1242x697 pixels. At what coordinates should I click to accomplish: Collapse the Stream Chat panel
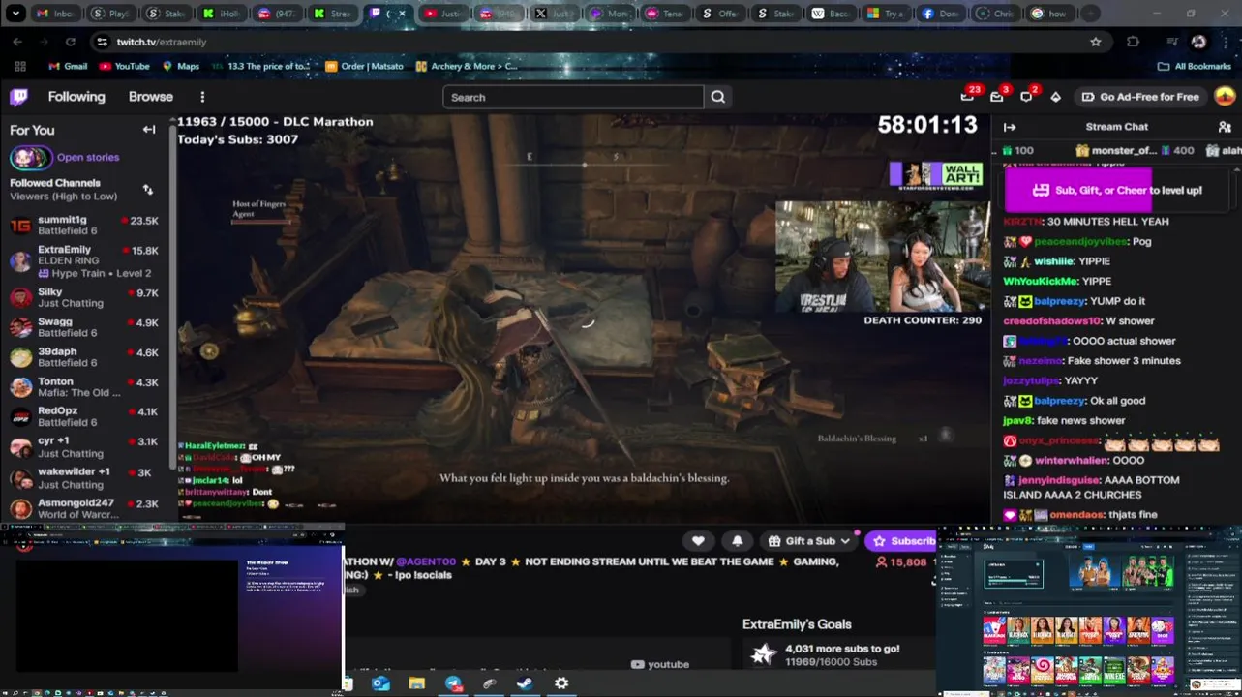coord(1010,127)
